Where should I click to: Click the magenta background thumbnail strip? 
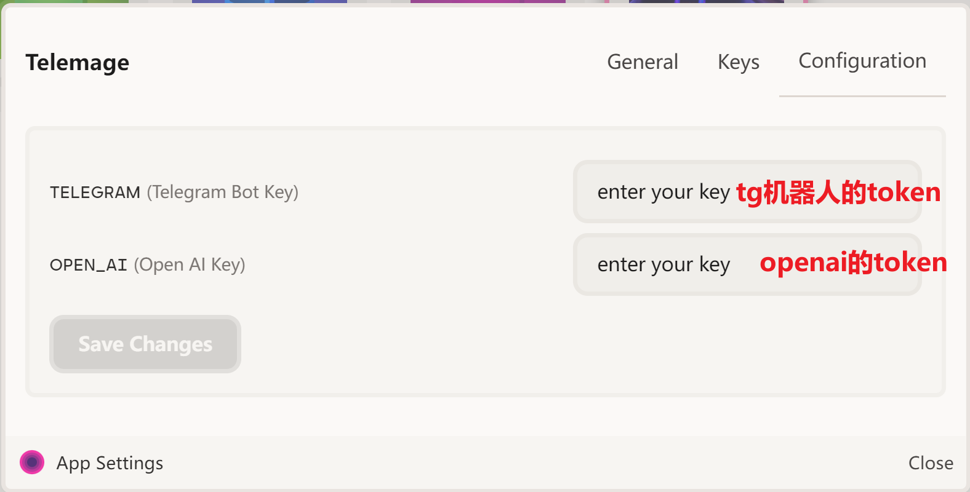pos(488,2)
